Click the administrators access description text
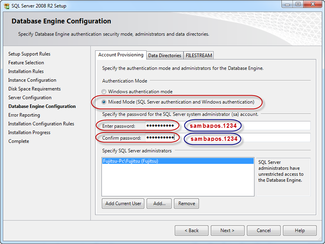This screenshot has width=325, height=244. 281,171
